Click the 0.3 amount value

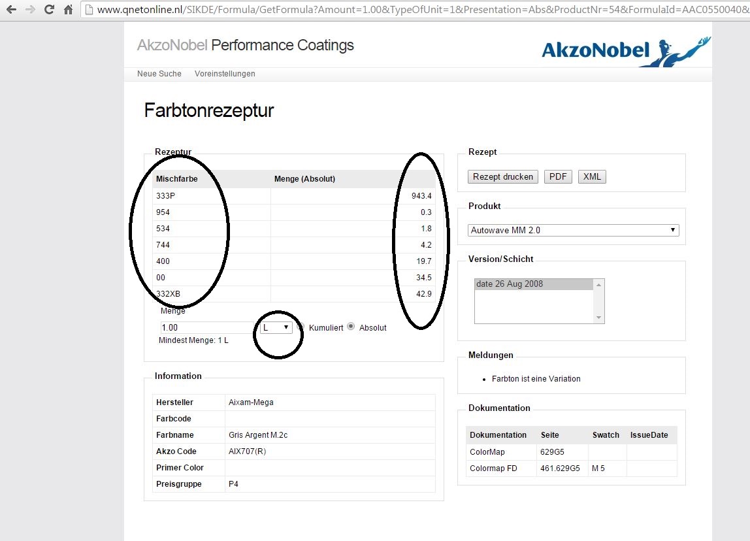[426, 212]
